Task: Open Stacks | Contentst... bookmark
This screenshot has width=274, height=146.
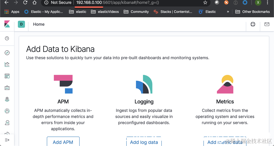Action: [x=173, y=12]
